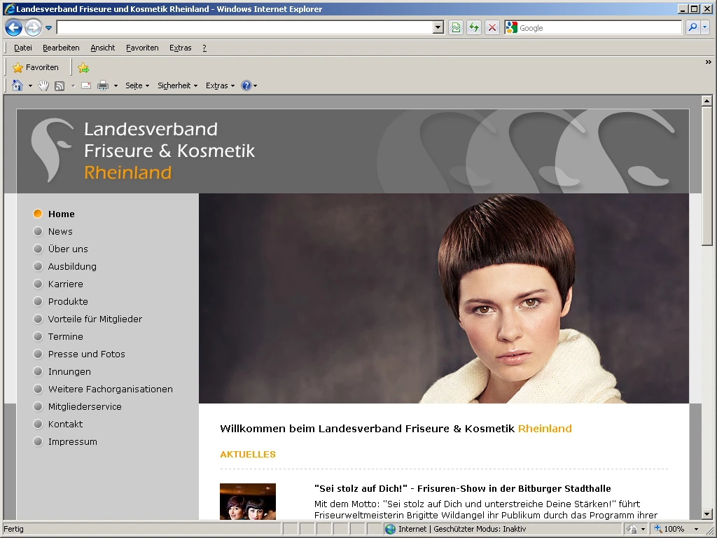717x538 pixels.
Task: Click the search magnifier button
Action: pyautogui.click(x=692, y=27)
